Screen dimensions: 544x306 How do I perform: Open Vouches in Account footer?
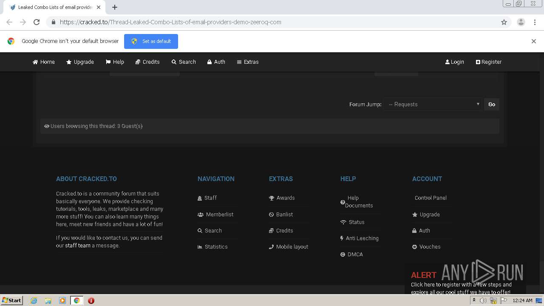(430, 246)
